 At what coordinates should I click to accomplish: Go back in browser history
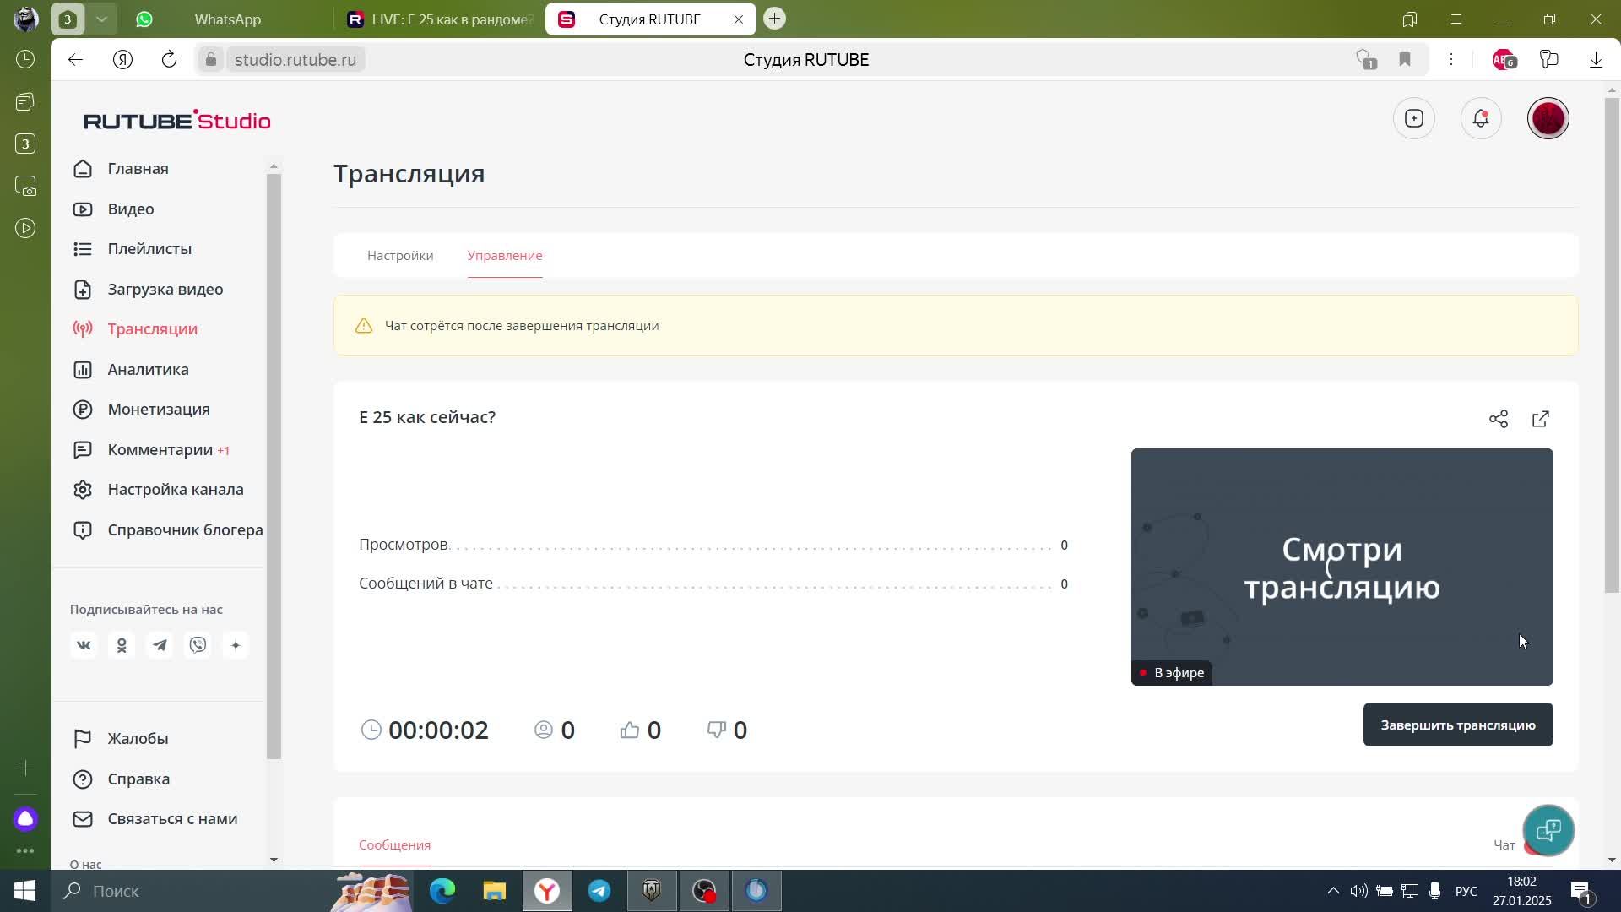[x=76, y=59]
